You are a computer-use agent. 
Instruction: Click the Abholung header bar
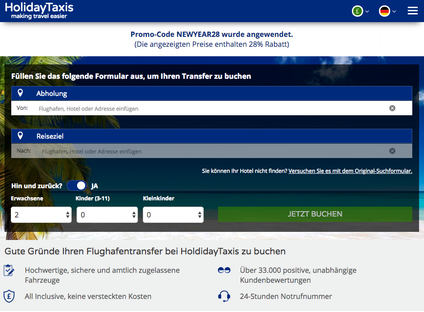click(x=212, y=93)
